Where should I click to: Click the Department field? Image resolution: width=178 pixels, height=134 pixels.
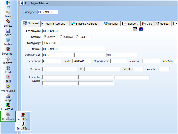coord(119,61)
